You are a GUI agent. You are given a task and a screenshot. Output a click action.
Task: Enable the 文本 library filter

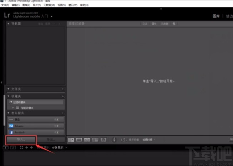click(145, 24)
